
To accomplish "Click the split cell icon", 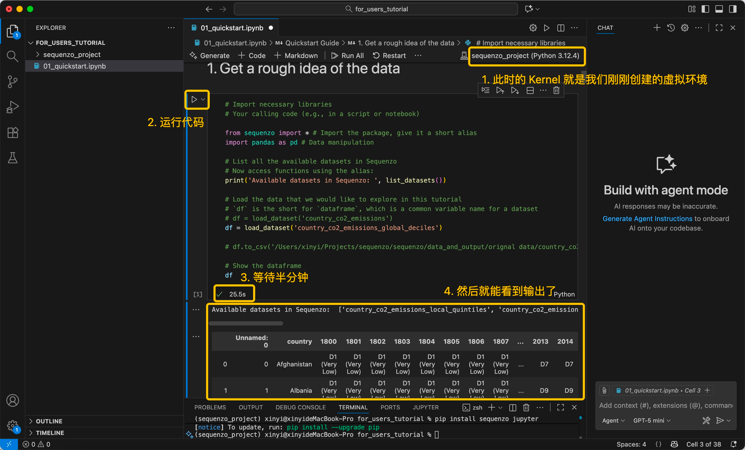I will point(530,90).
